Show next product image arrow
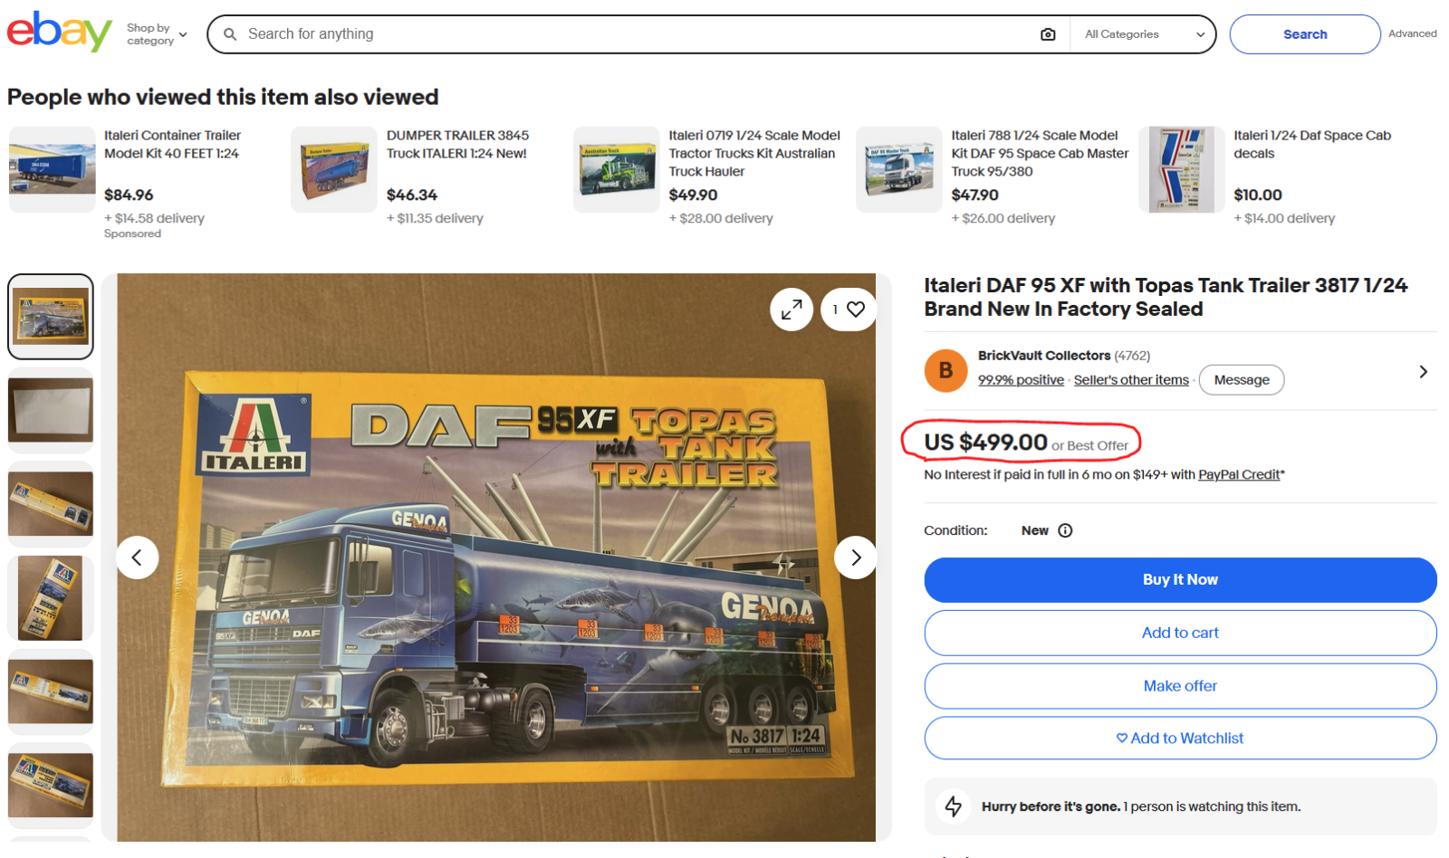Image resolution: width=1449 pixels, height=858 pixels. tap(856, 558)
